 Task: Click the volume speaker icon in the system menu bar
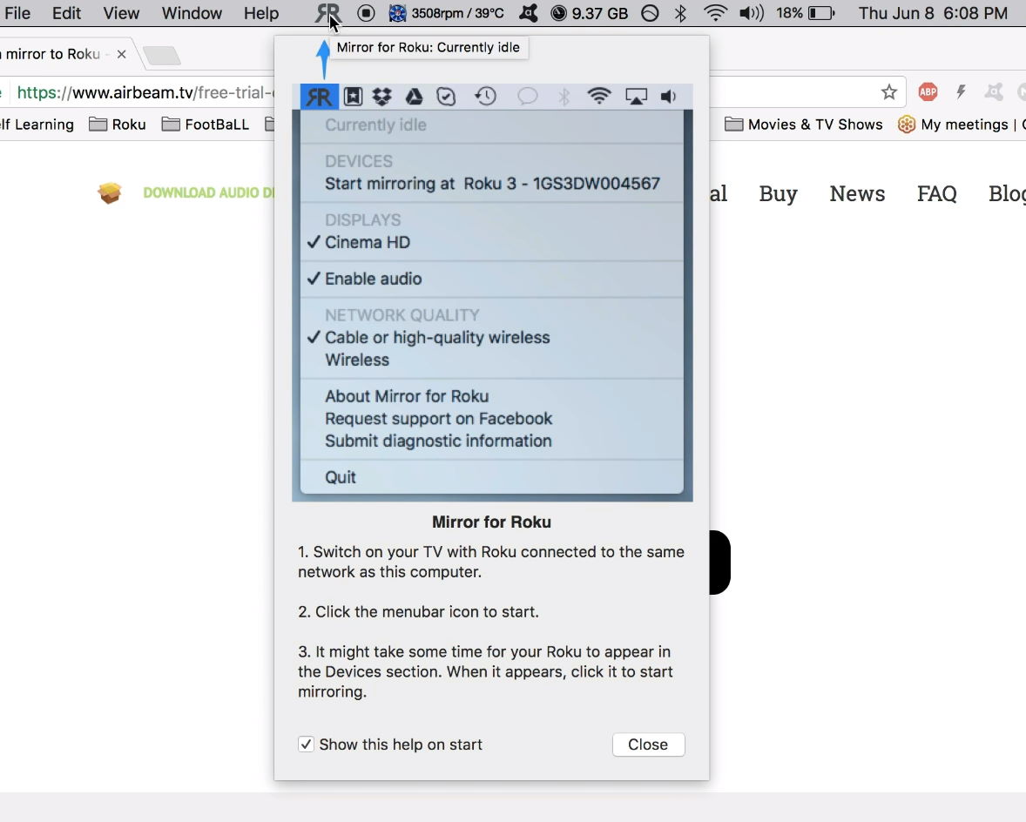click(751, 13)
